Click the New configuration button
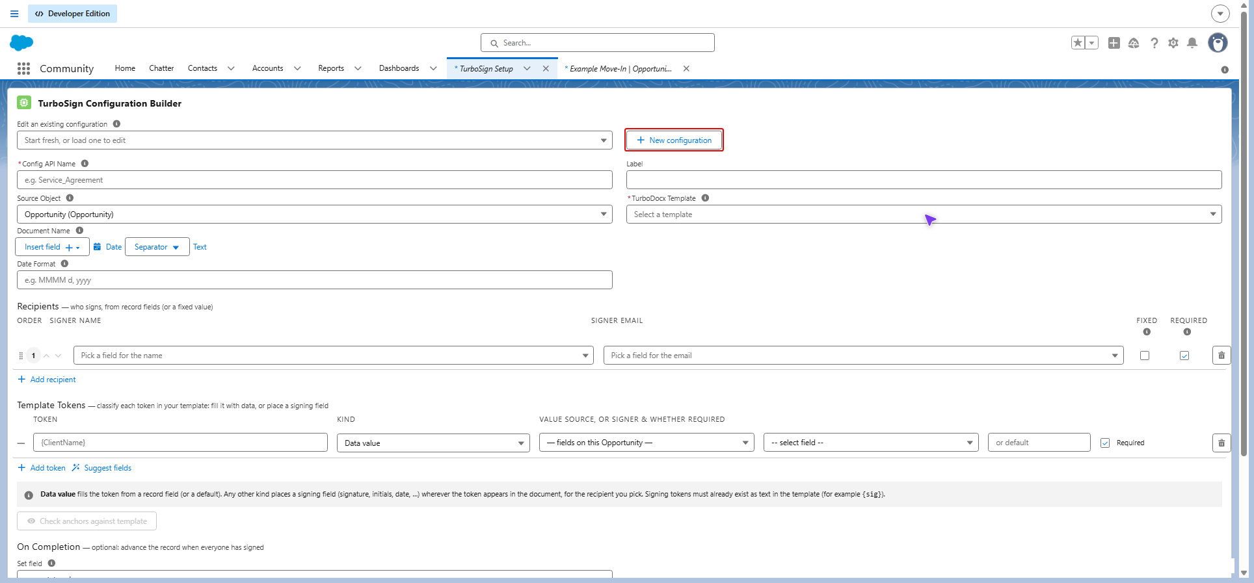1254x583 pixels. [x=674, y=140]
